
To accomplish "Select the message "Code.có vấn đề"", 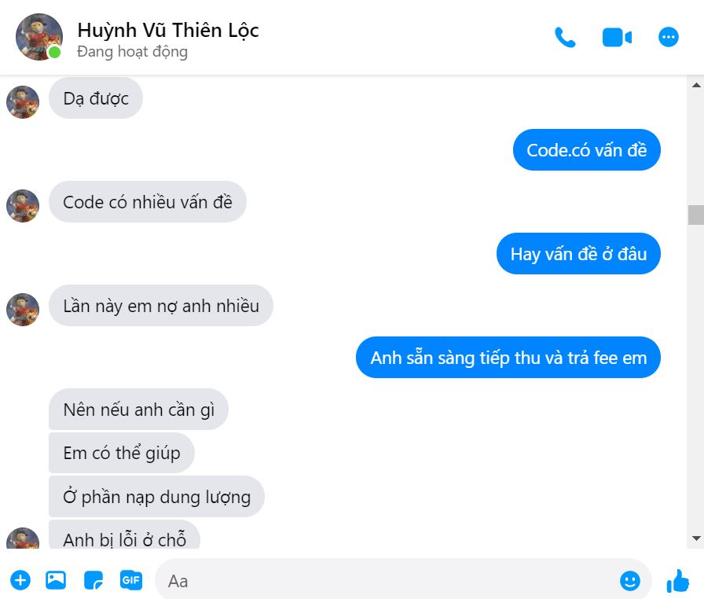I will pos(586,150).
